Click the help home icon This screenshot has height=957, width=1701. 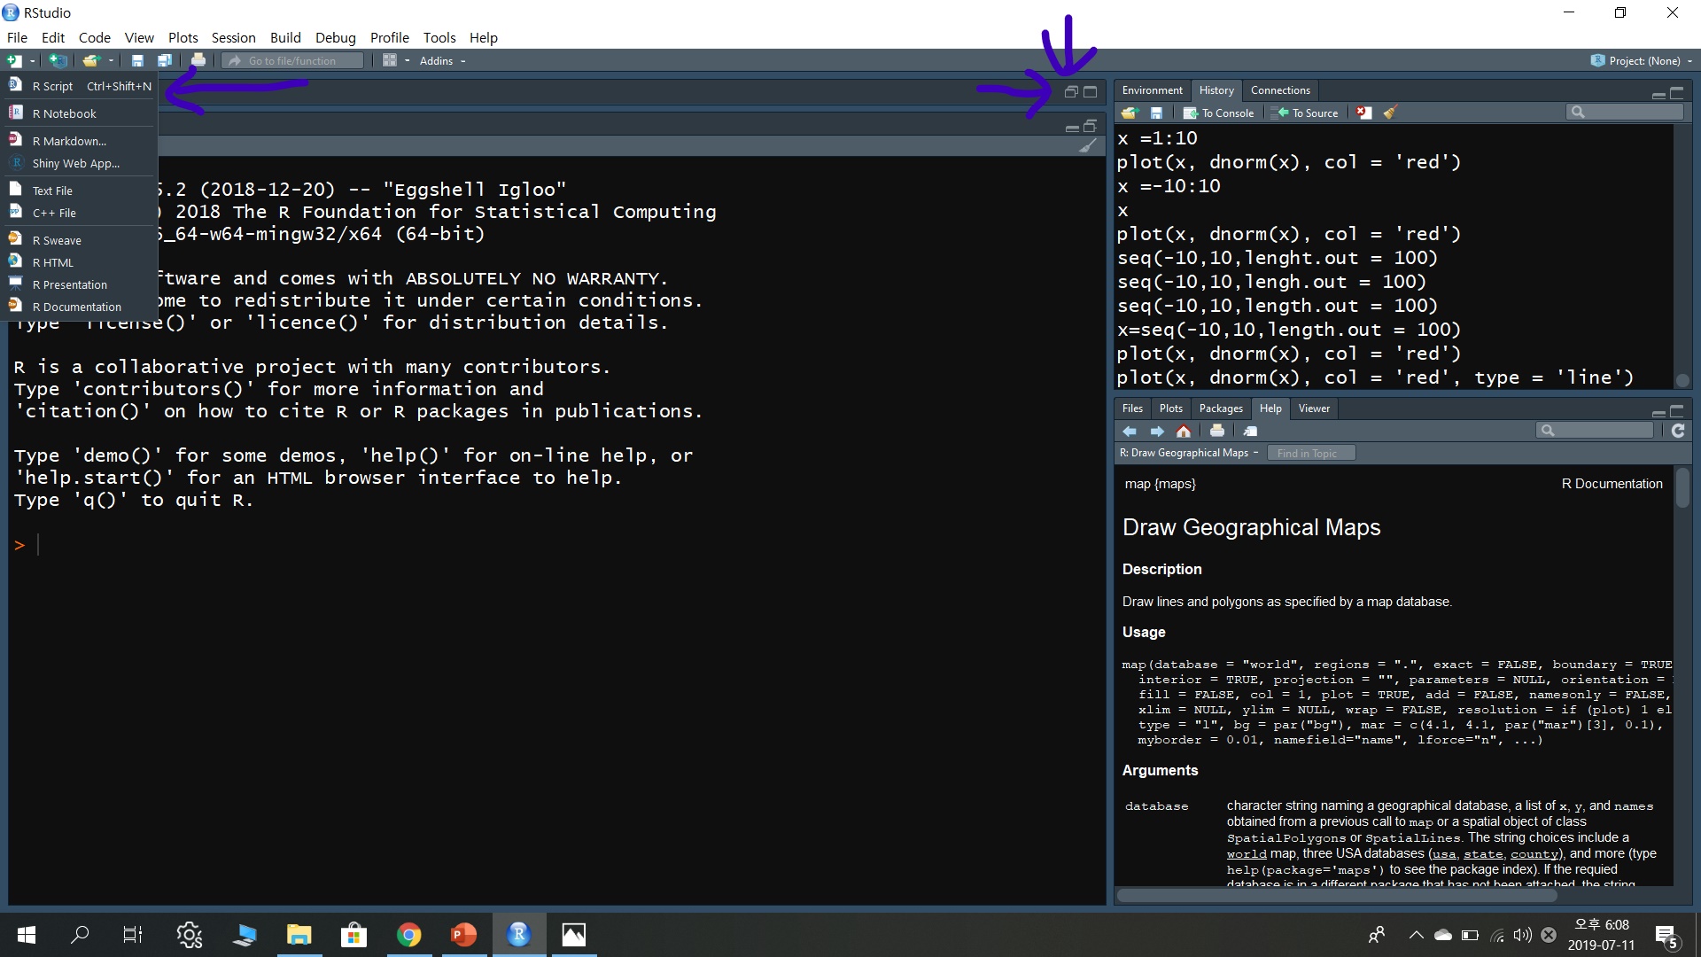point(1184,431)
